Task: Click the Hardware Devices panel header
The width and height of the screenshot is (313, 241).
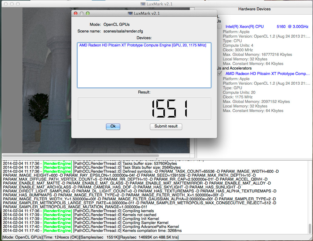Action: tap(254, 9)
